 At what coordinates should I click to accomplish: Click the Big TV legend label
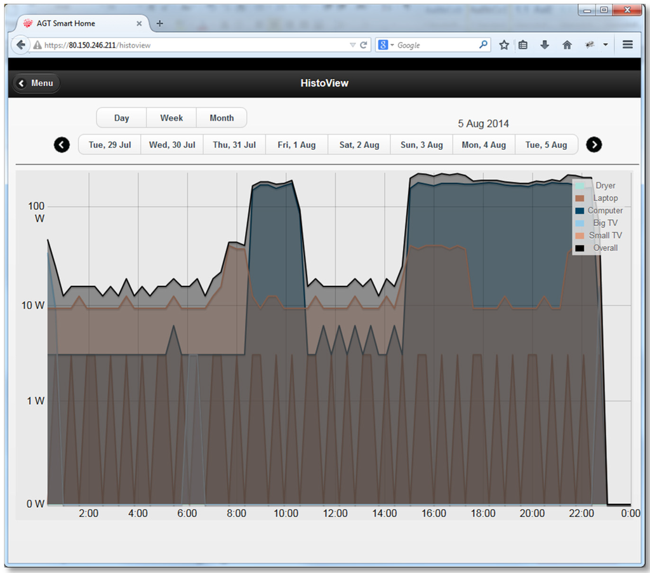tap(605, 223)
